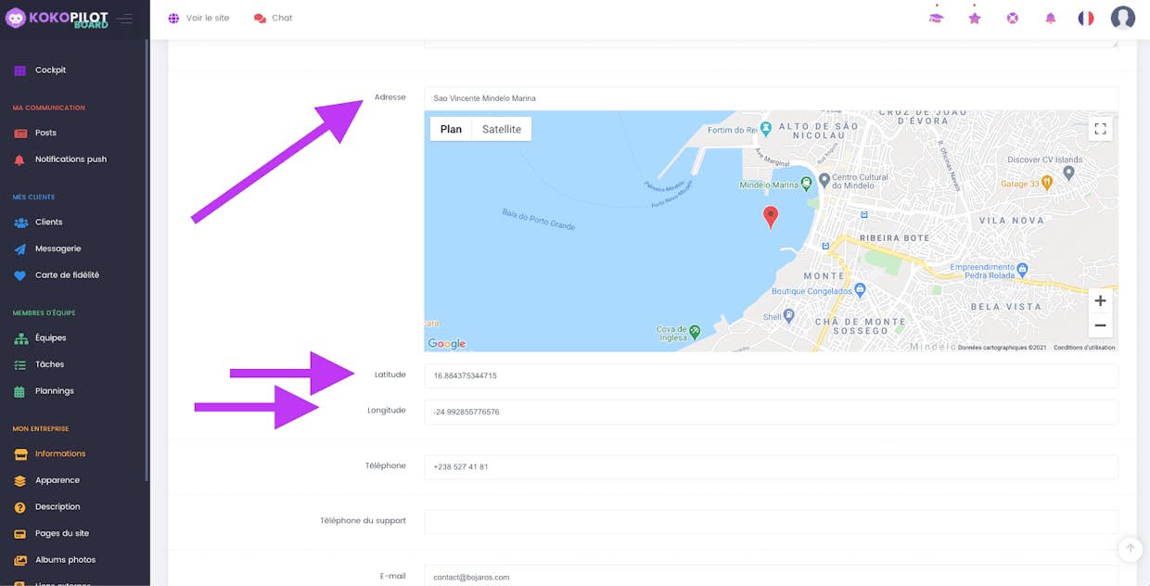The width and height of the screenshot is (1150, 586).
Task: Open the notifications bell in header
Action: coord(1051,18)
